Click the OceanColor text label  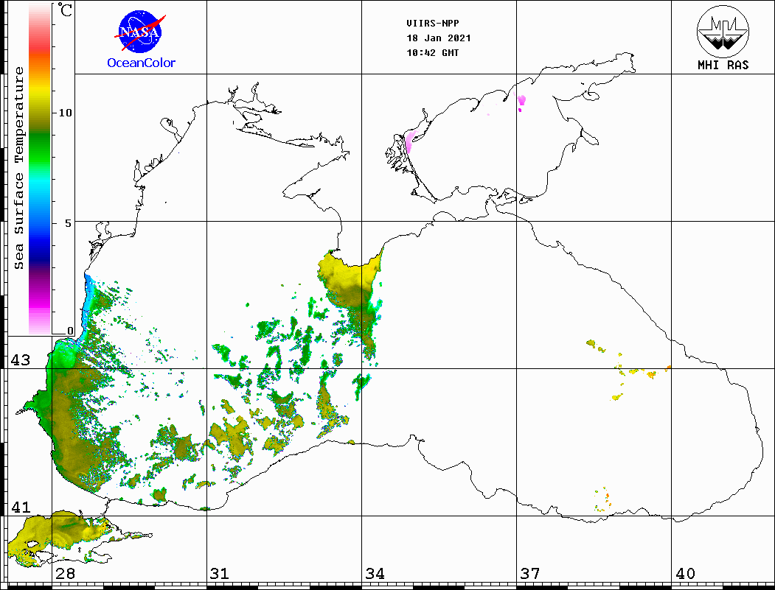(x=142, y=63)
